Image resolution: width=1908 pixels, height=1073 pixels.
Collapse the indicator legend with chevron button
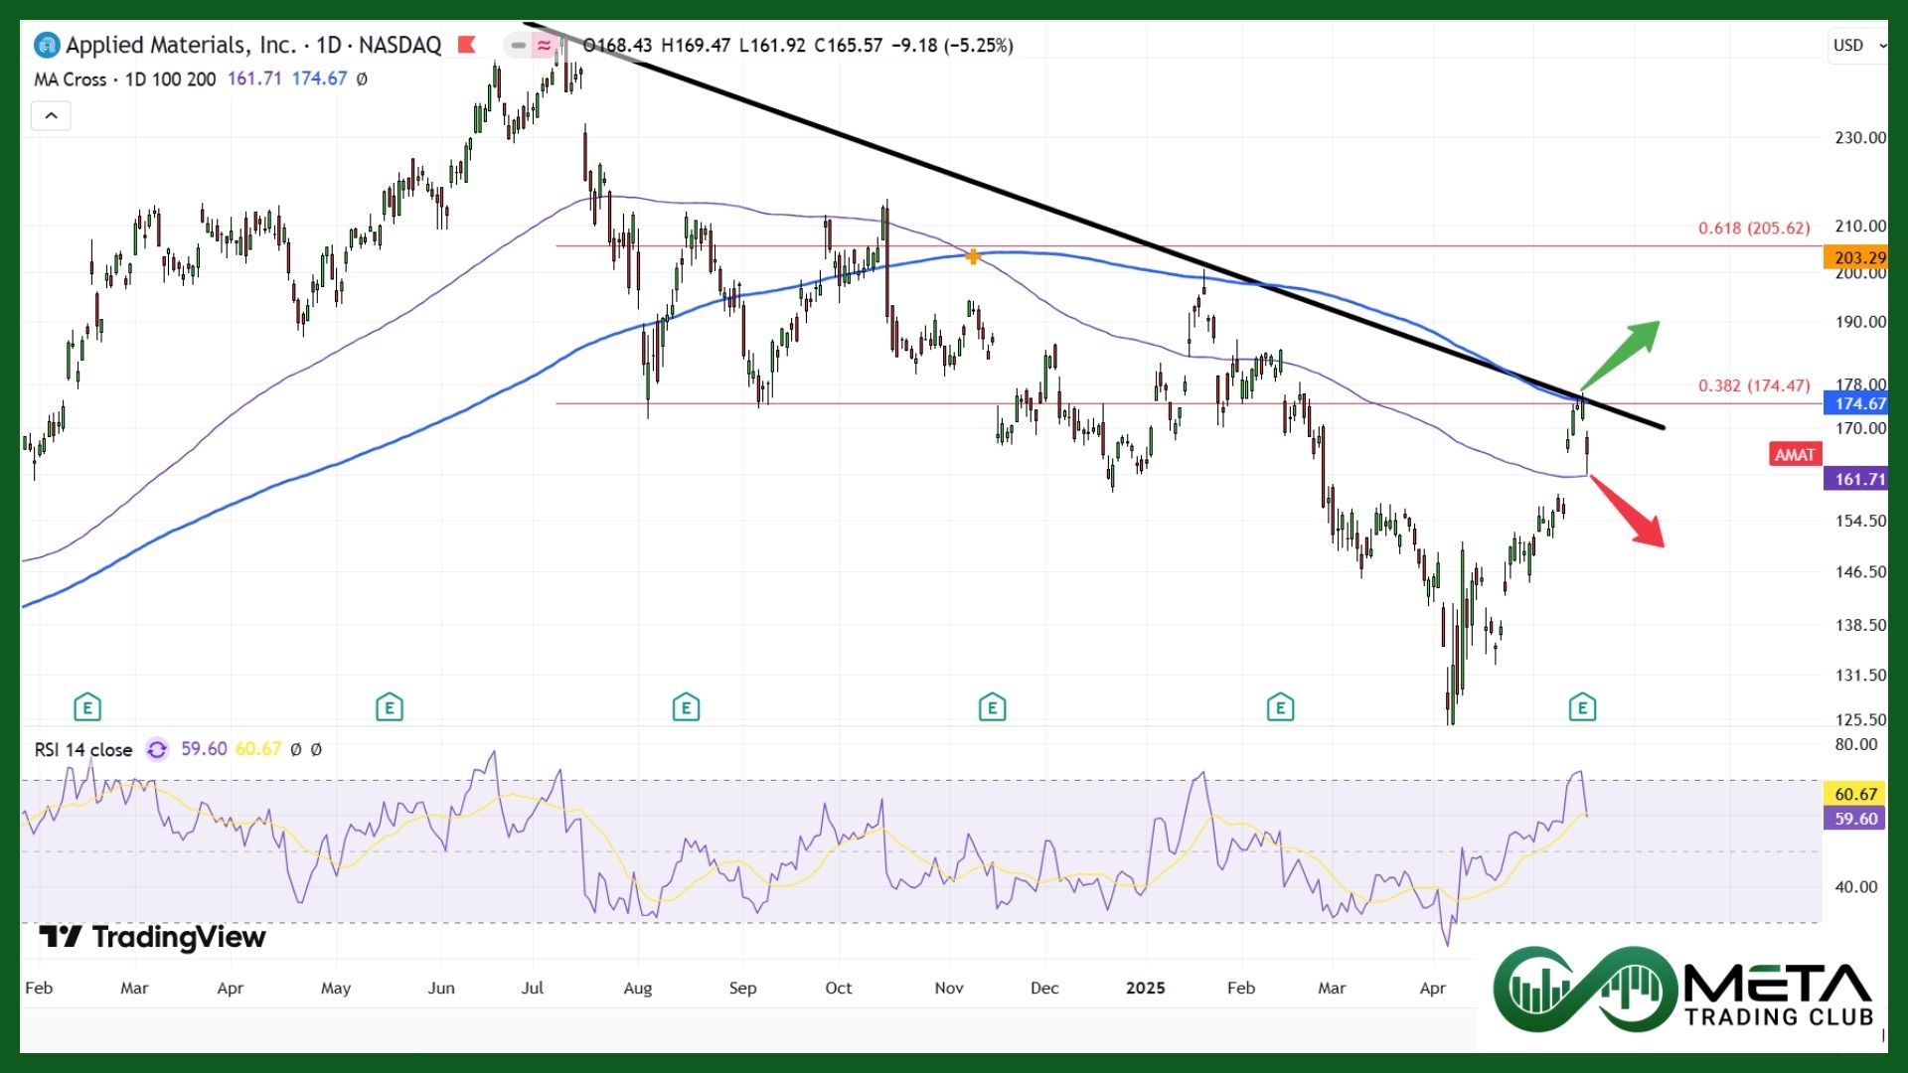51,116
